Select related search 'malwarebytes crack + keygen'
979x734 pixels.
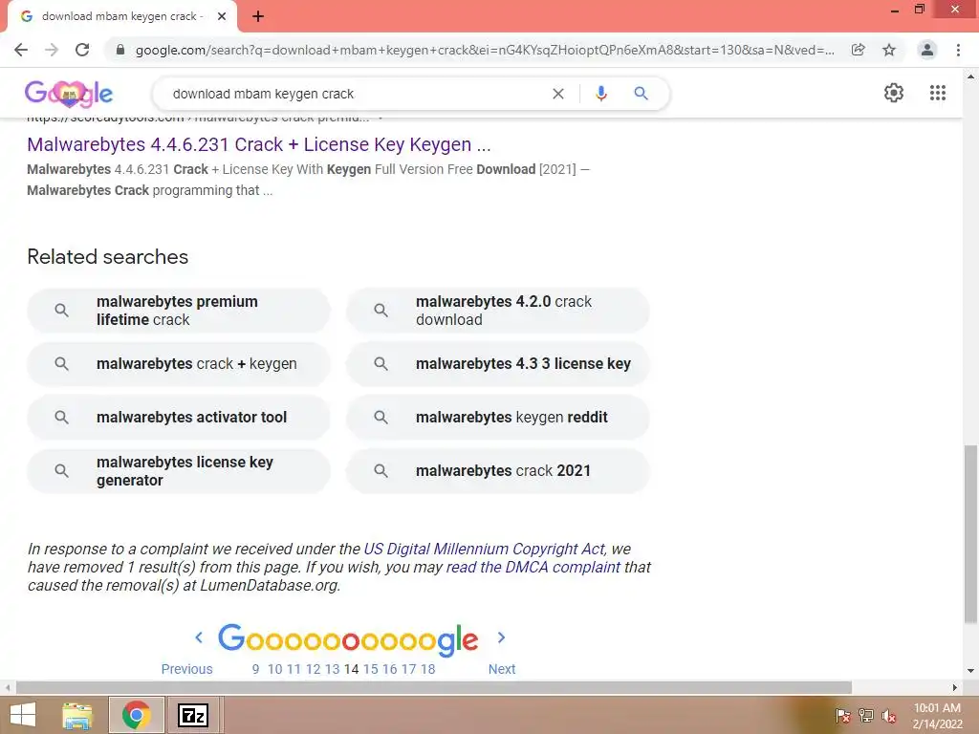click(179, 364)
